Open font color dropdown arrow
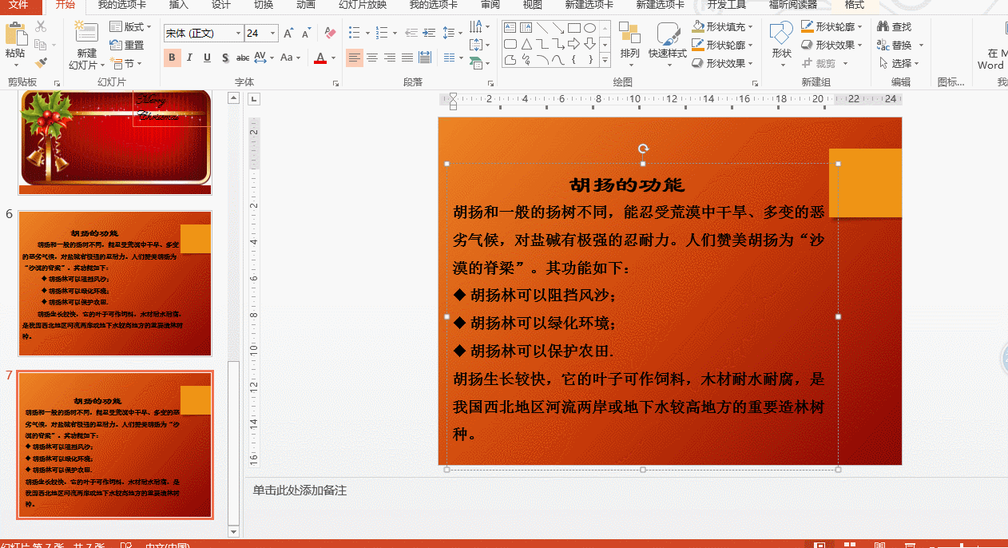This screenshot has width=1008, height=548. (334, 58)
